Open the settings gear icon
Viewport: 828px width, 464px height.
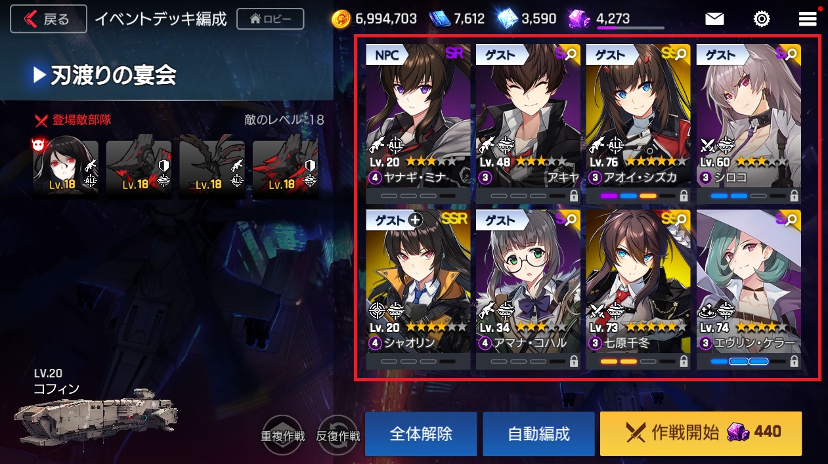[762, 19]
